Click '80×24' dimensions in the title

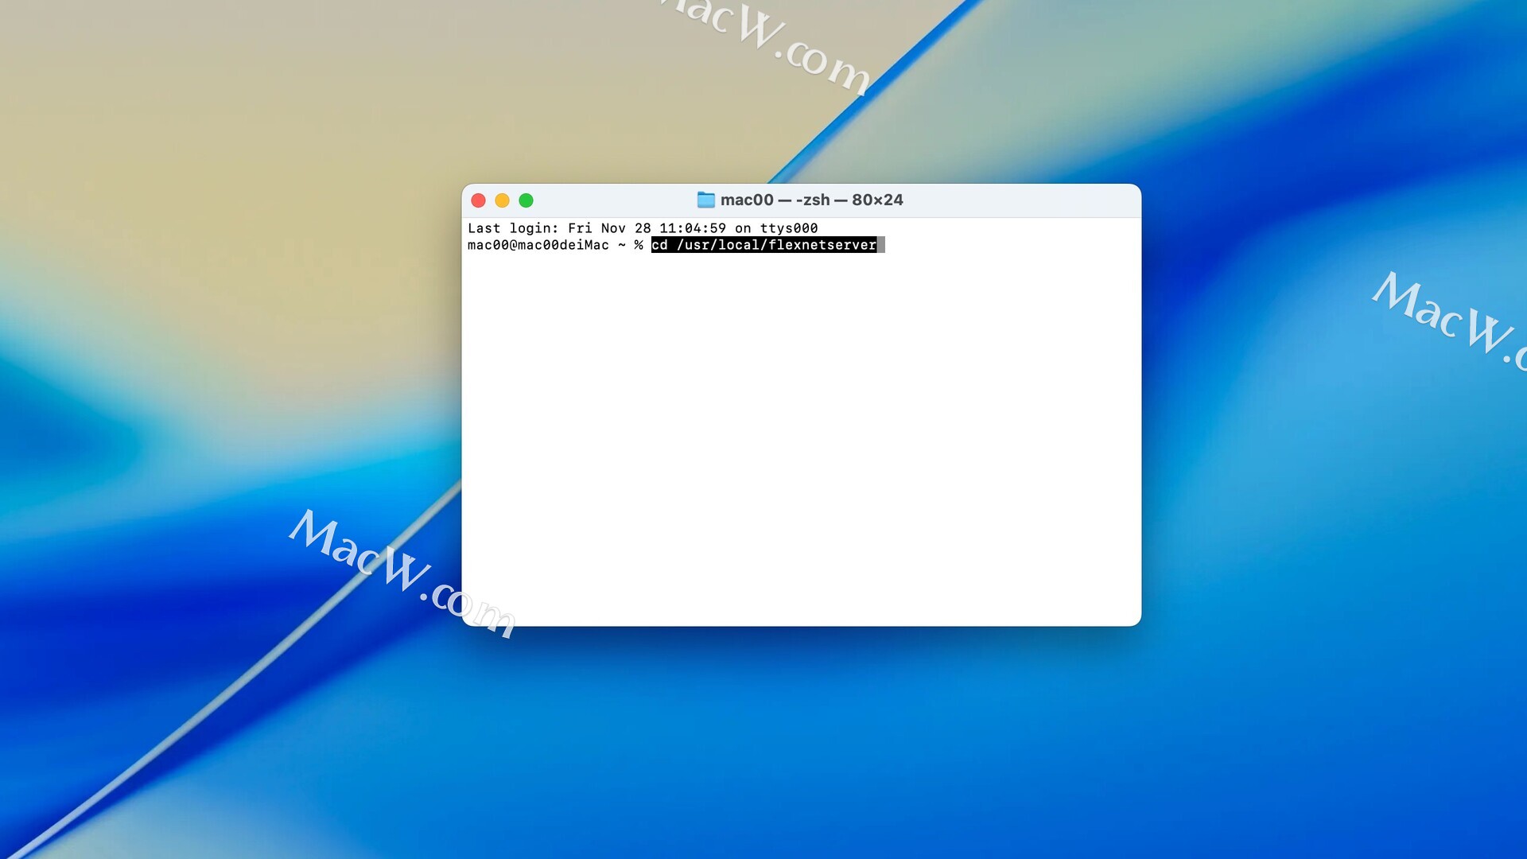876,200
